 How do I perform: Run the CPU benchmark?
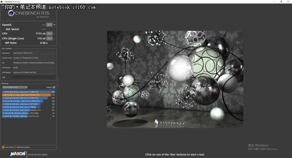[49, 34]
